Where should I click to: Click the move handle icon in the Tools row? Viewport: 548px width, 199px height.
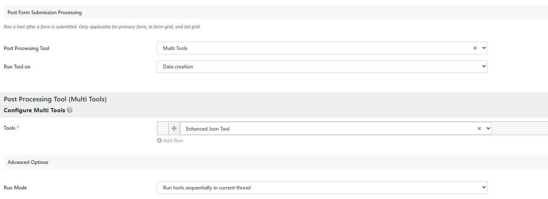coord(174,128)
